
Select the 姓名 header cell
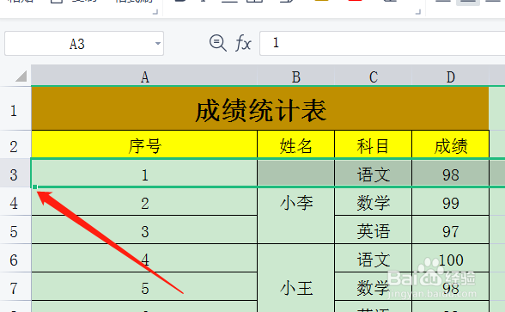point(296,144)
